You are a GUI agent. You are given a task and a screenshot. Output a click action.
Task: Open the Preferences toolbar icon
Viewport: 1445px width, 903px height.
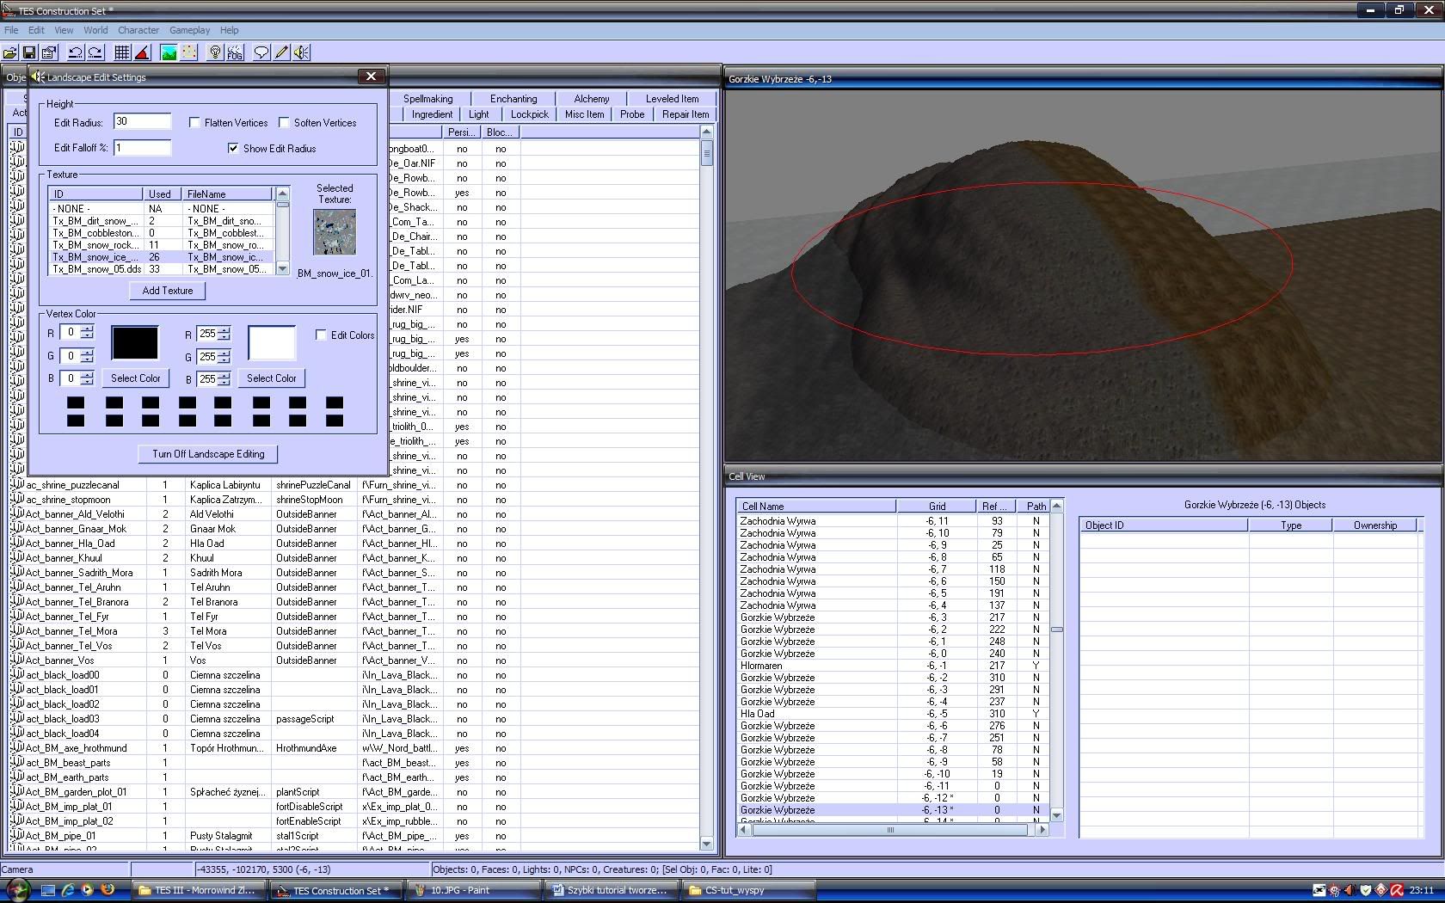pyautogui.click(x=49, y=52)
